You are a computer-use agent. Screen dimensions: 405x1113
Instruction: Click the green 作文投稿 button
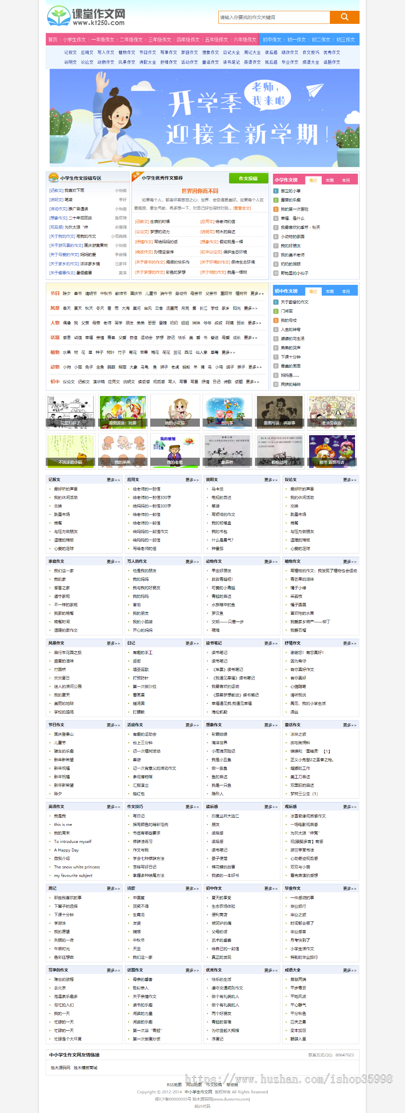(248, 178)
